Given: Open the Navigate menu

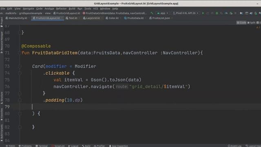Looking at the screenshot, I should point(28,9).
